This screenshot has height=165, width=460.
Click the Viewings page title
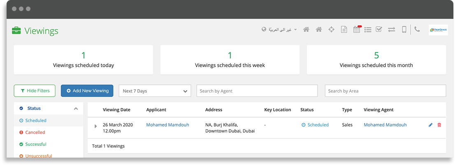coord(42,31)
